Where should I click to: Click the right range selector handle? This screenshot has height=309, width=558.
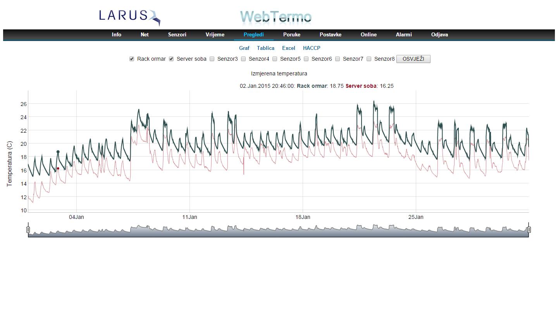click(529, 230)
